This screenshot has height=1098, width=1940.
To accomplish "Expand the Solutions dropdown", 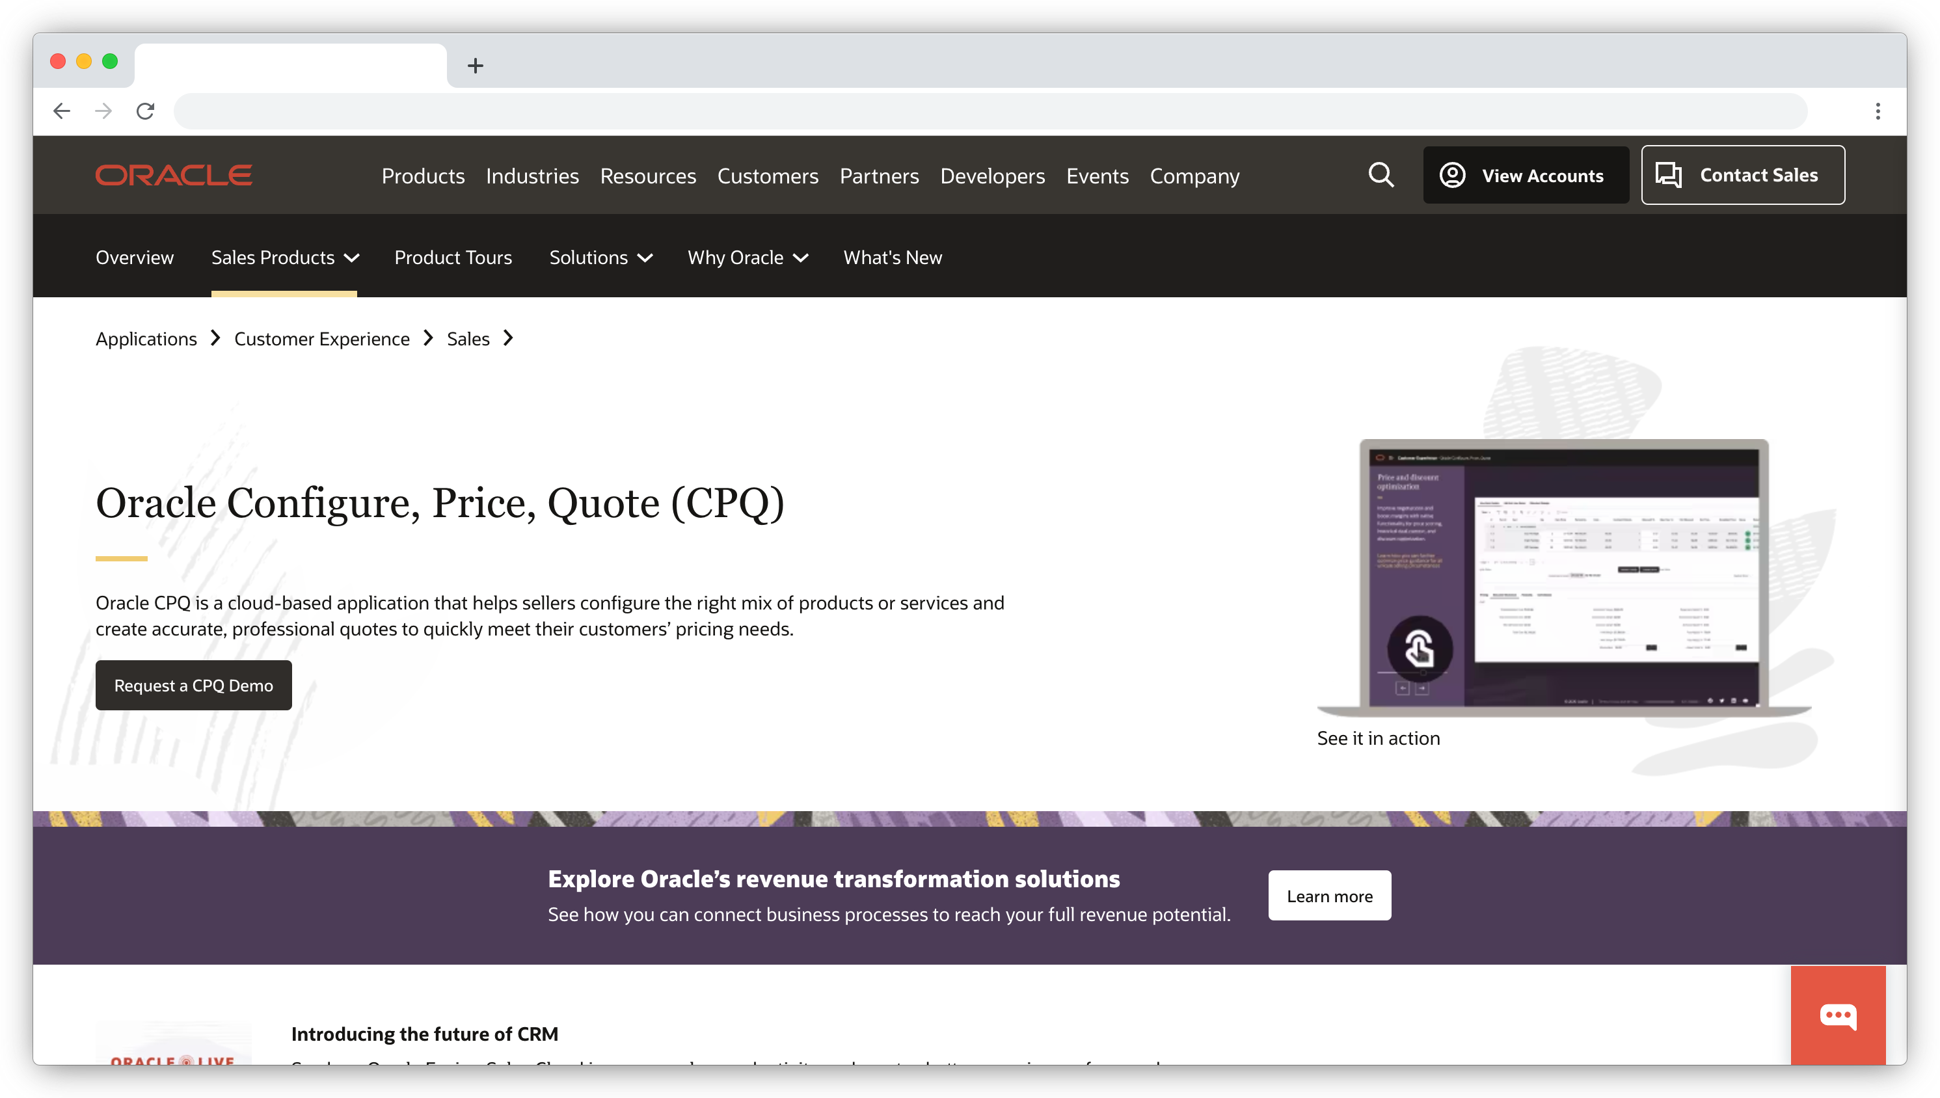I will [601, 257].
